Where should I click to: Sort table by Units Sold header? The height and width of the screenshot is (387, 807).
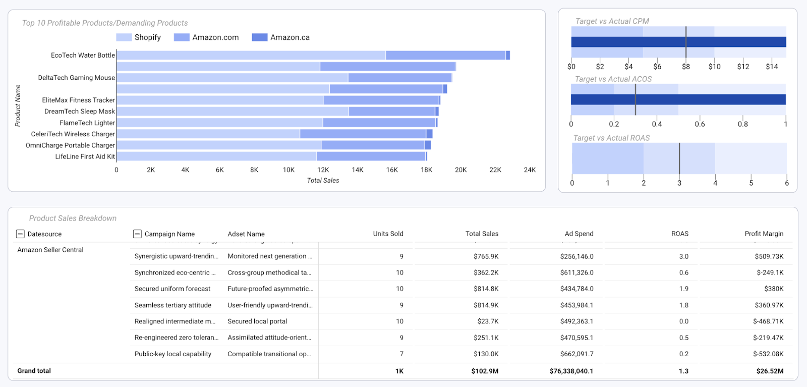point(388,234)
